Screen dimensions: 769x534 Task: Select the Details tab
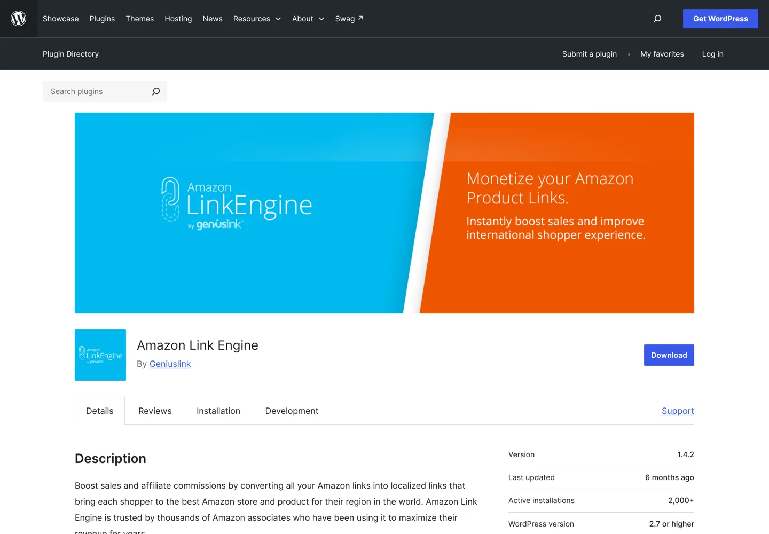pos(100,411)
